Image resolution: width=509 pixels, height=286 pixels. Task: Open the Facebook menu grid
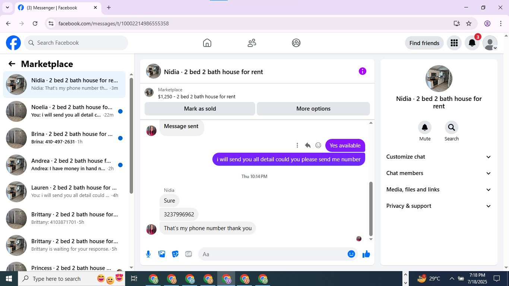[x=454, y=43]
